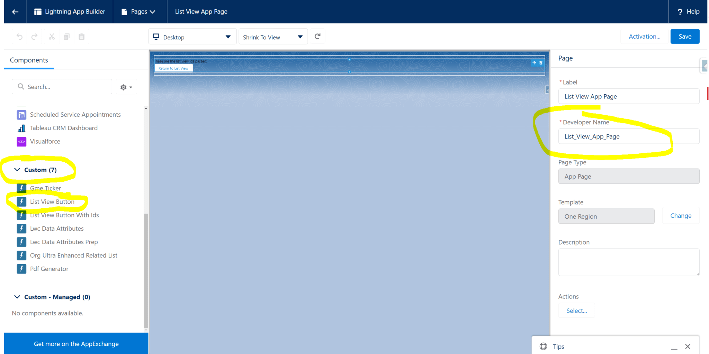
Task: Select the Components tab
Action: [x=29, y=60]
